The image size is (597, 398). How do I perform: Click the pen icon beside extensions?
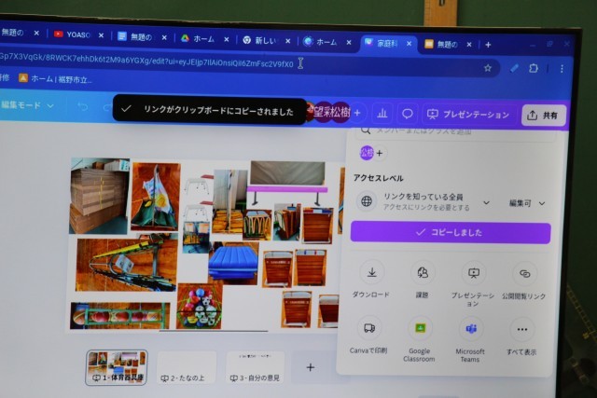[x=514, y=68]
